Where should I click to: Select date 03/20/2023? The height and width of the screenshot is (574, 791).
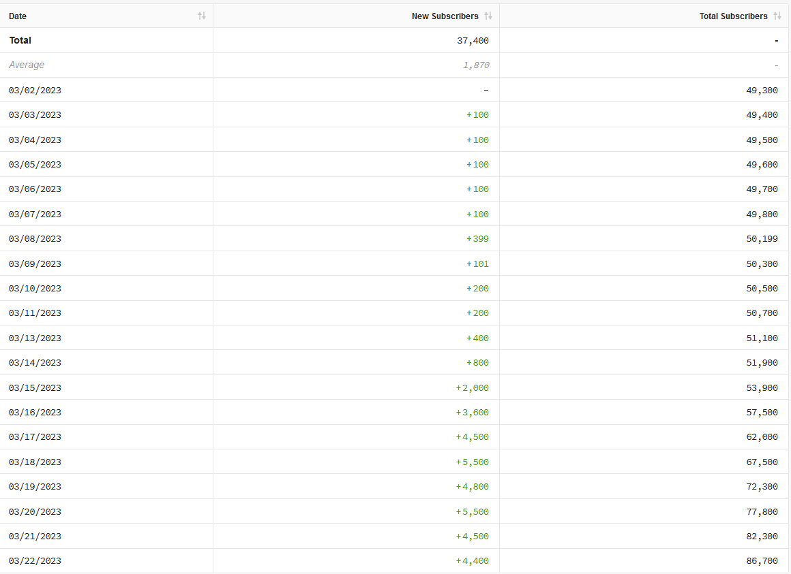coord(35,512)
